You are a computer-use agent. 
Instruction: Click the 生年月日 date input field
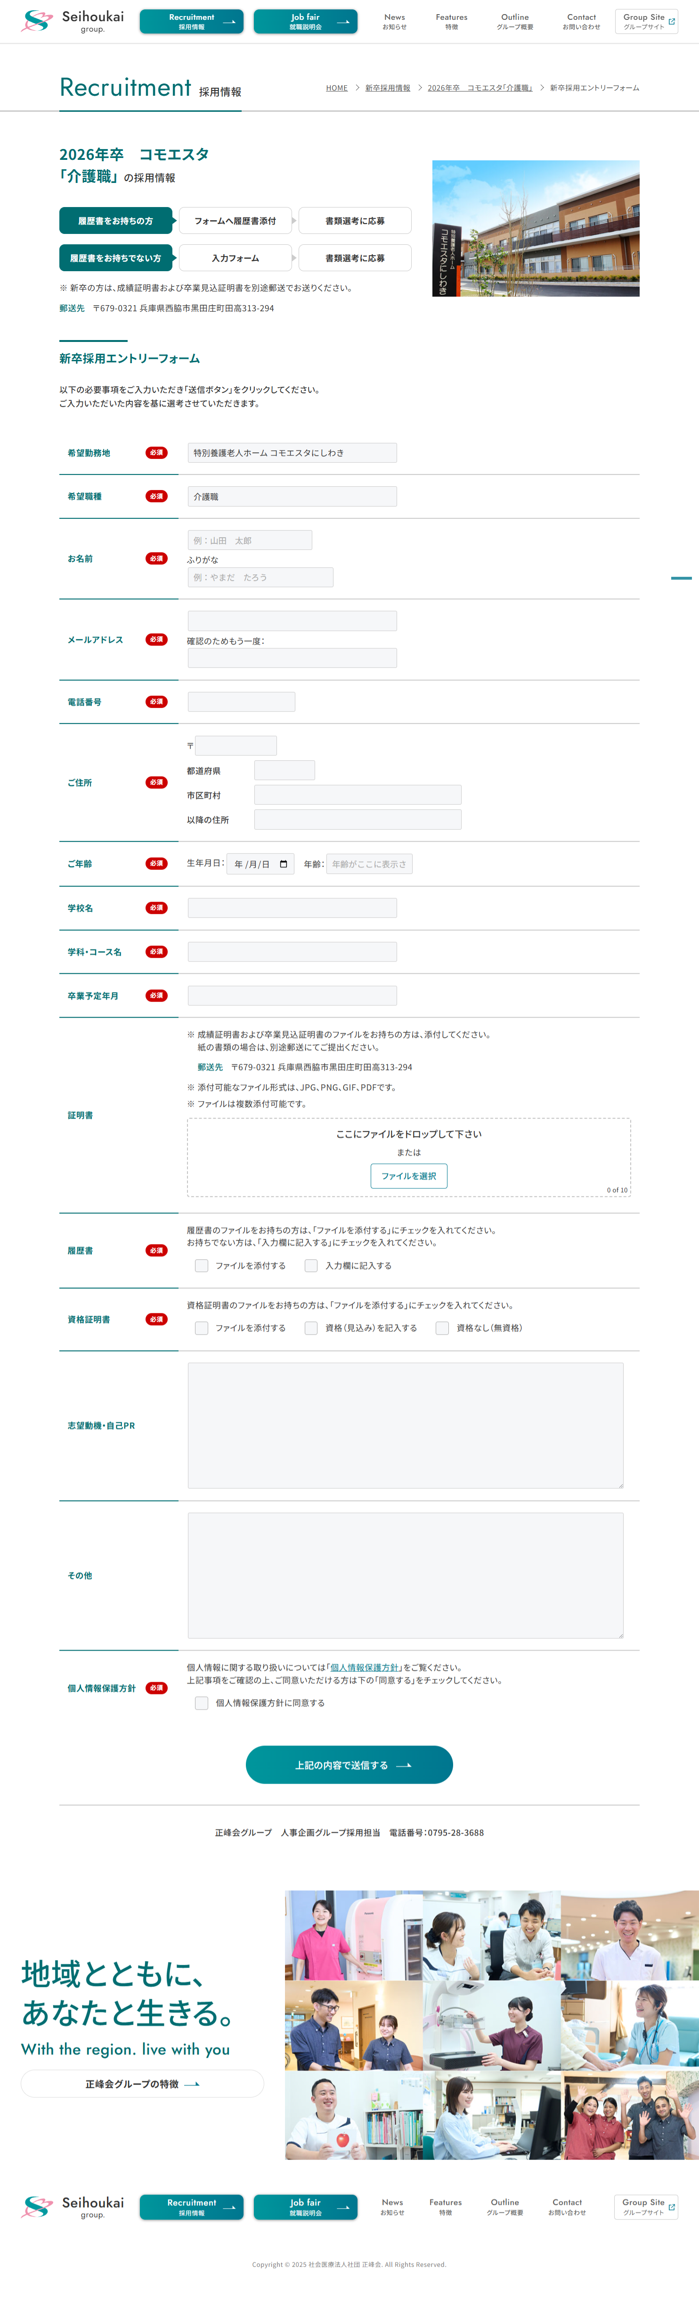coord(260,864)
